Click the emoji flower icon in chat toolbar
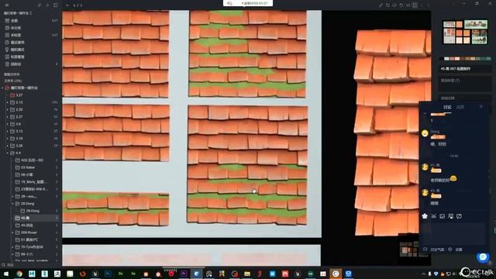496x279 pixels. pyautogui.click(x=425, y=216)
